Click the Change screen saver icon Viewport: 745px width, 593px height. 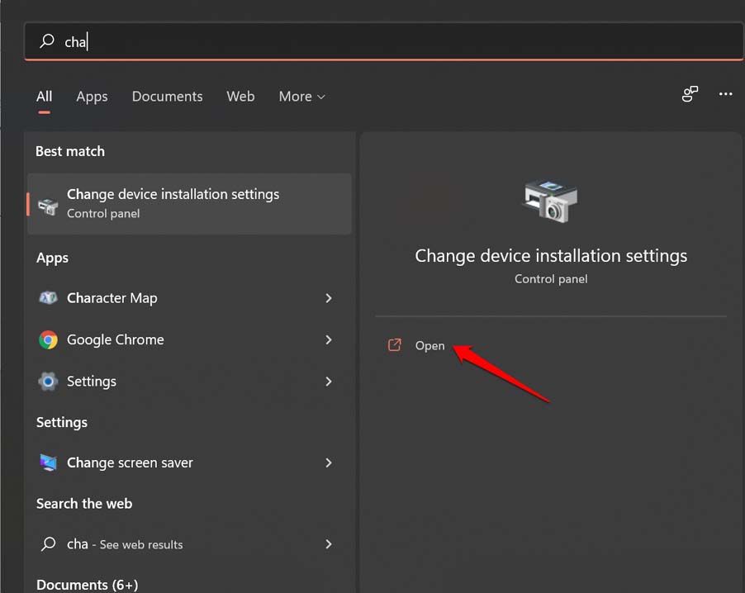[x=48, y=463]
